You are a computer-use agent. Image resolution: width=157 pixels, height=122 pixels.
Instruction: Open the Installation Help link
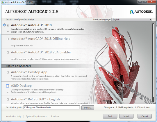[x=13, y=116]
